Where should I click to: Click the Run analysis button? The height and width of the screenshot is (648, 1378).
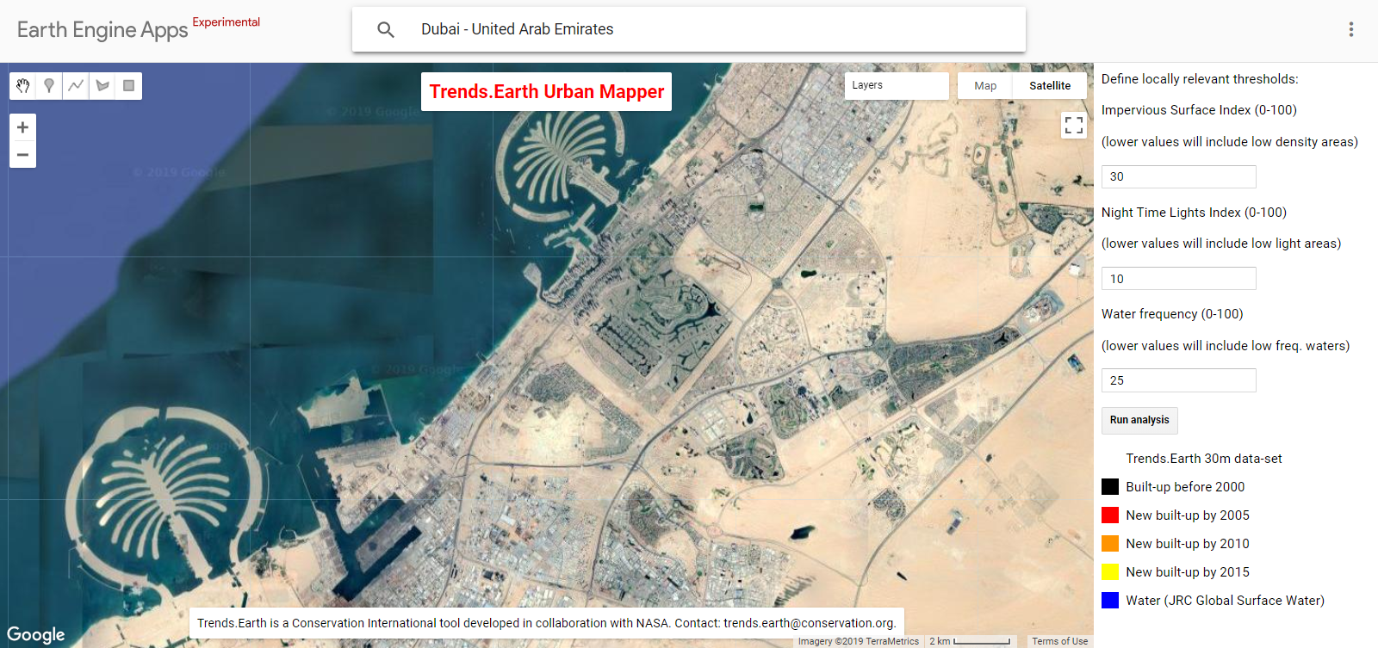1139,420
